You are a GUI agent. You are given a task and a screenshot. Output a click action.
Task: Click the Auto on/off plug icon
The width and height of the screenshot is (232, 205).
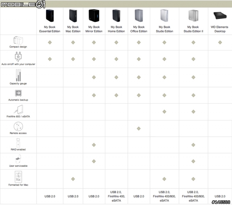click(x=18, y=57)
